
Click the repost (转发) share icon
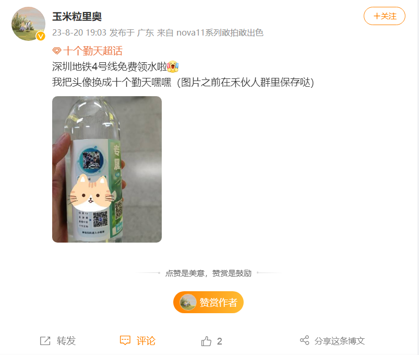[45, 341]
